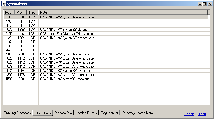Click the Type column header

point(33,13)
